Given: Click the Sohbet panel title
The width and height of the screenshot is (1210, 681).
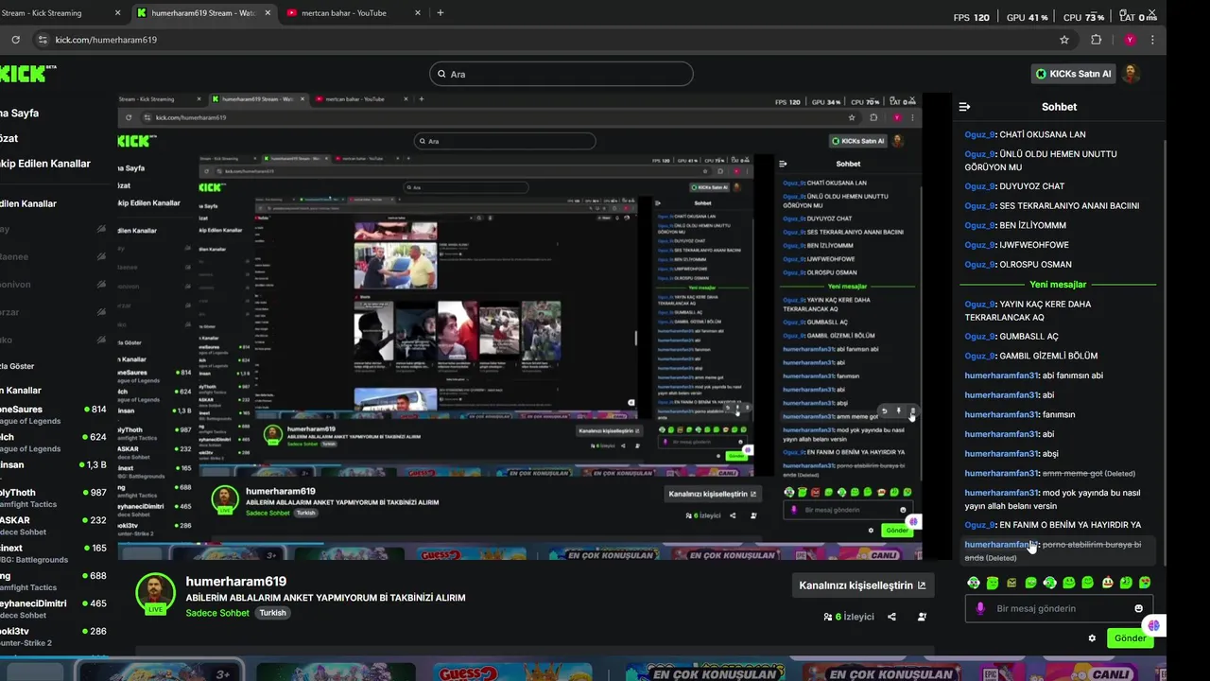Looking at the screenshot, I should pyautogui.click(x=1059, y=107).
